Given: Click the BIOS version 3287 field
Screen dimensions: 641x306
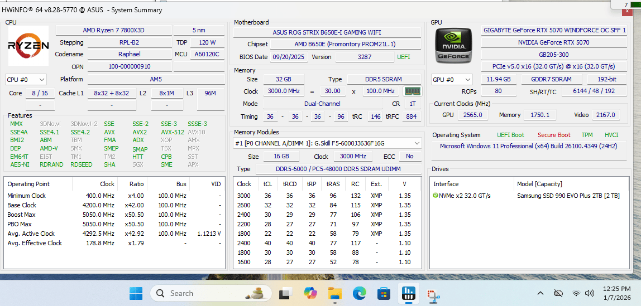Looking at the screenshot, I should (364, 57).
